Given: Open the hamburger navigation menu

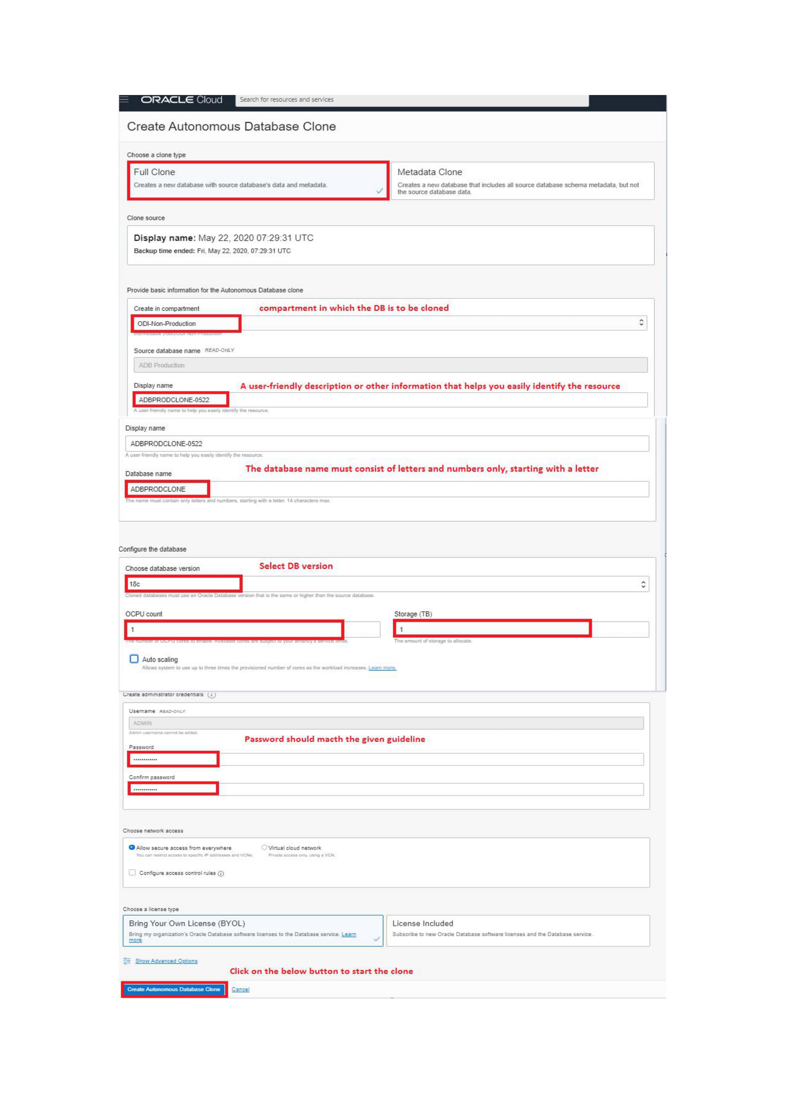Looking at the screenshot, I should click(x=125, y=100).
